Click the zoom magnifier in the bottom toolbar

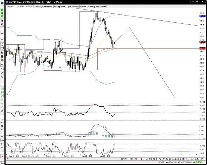click(x=170, y=159)
